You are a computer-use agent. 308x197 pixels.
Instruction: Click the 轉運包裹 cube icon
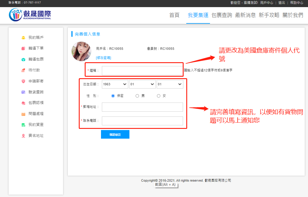click(x=23, y=59)
